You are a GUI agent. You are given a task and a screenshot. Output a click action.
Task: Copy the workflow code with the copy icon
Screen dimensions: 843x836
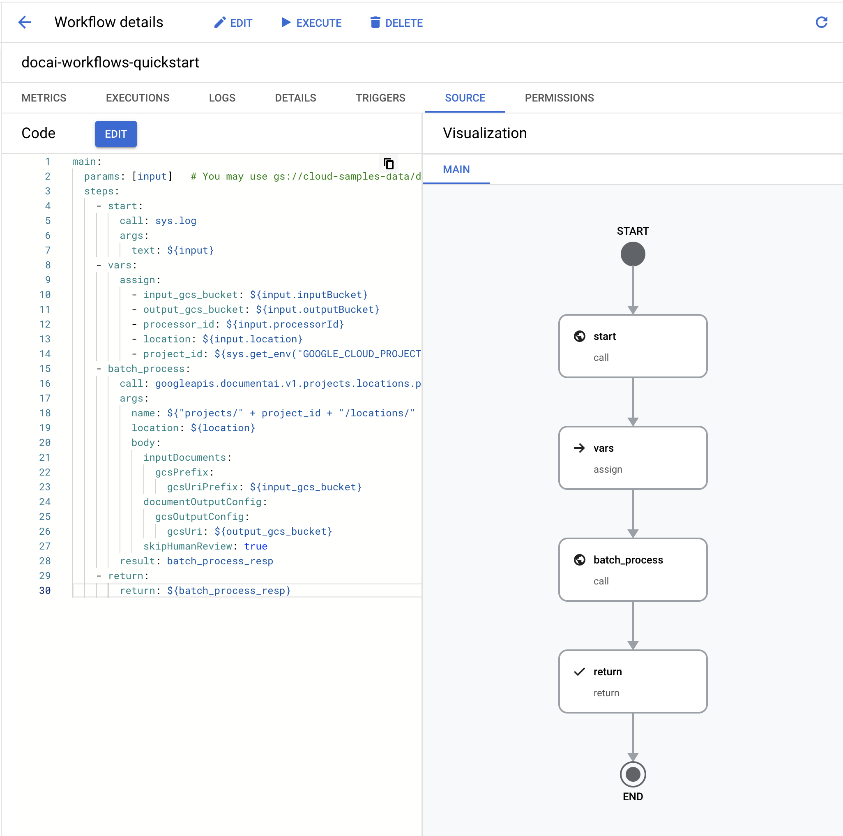(389, 164)
